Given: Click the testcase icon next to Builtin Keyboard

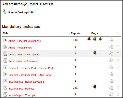Looking at the screenshot, I should tap(5, 81).
